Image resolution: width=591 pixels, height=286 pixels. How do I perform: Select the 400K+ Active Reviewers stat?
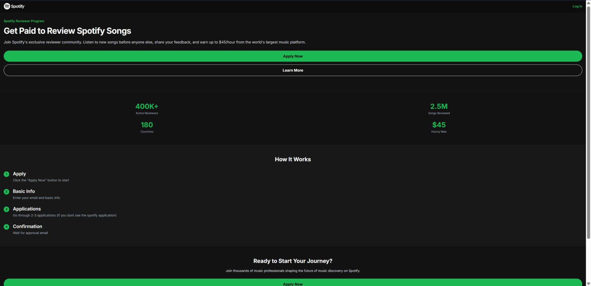pos(147,106)
